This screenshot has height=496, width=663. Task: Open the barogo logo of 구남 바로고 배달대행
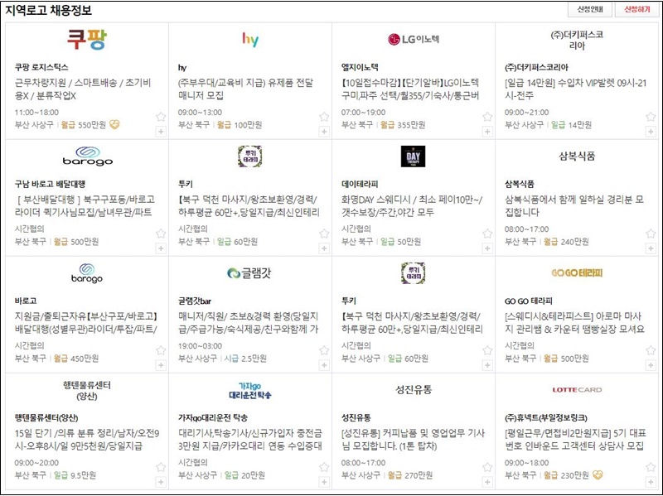tap(88, 157)
